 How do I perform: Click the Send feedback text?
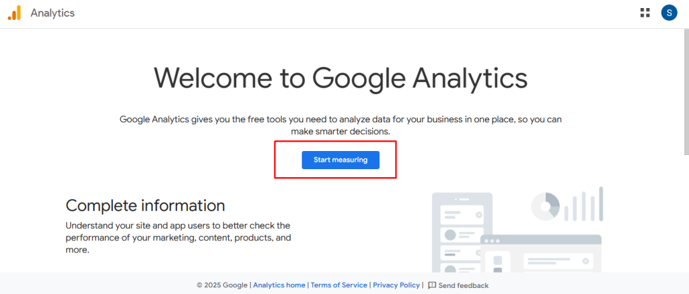pos(463,285)
